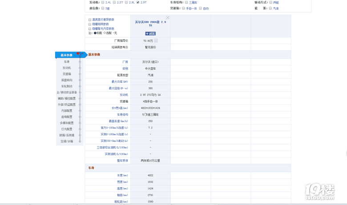The width and height of the screenshot is (347, 205).
Task: Select the 70.80万 guide price value
Action: tap(148, 41)
